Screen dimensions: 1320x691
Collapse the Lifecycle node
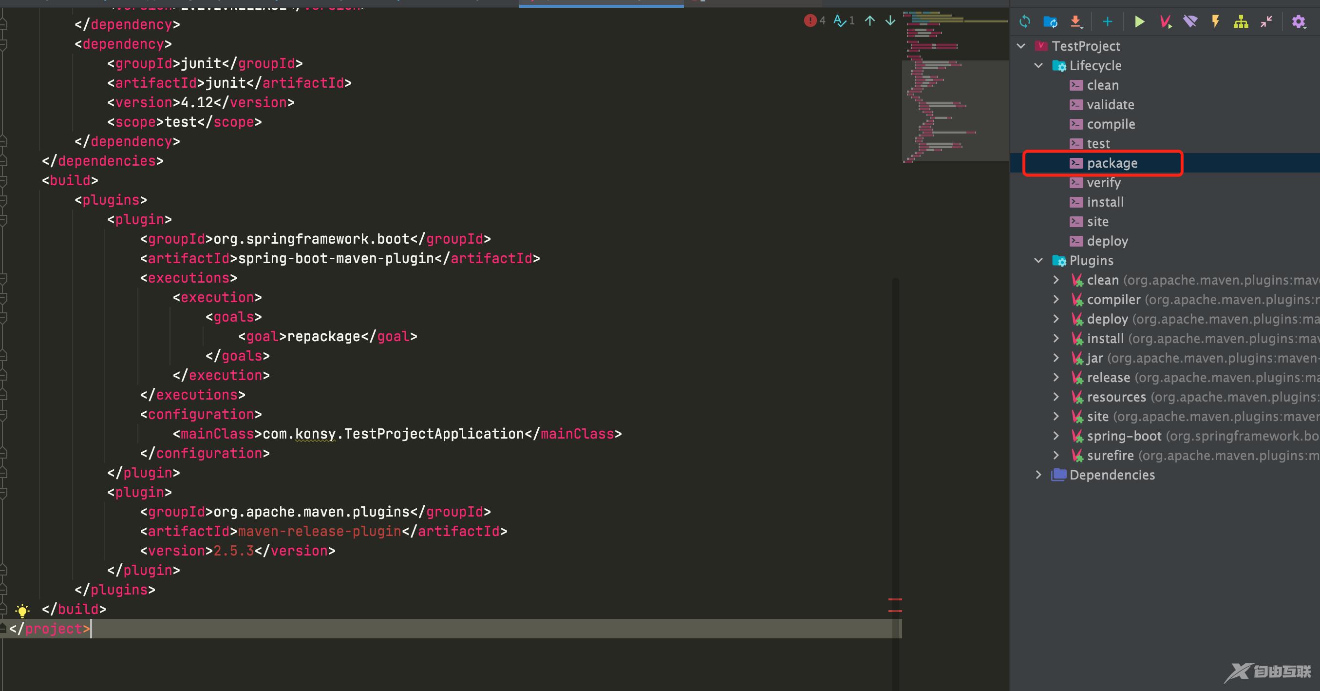pos(1038,66)
